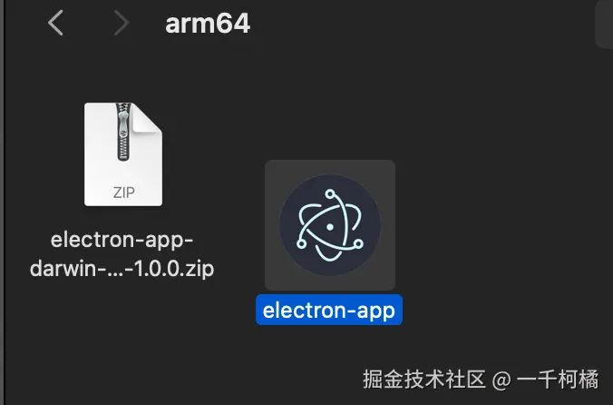Select the electron-app application icon
Screen dimensions: 613x405
[330, 225]
